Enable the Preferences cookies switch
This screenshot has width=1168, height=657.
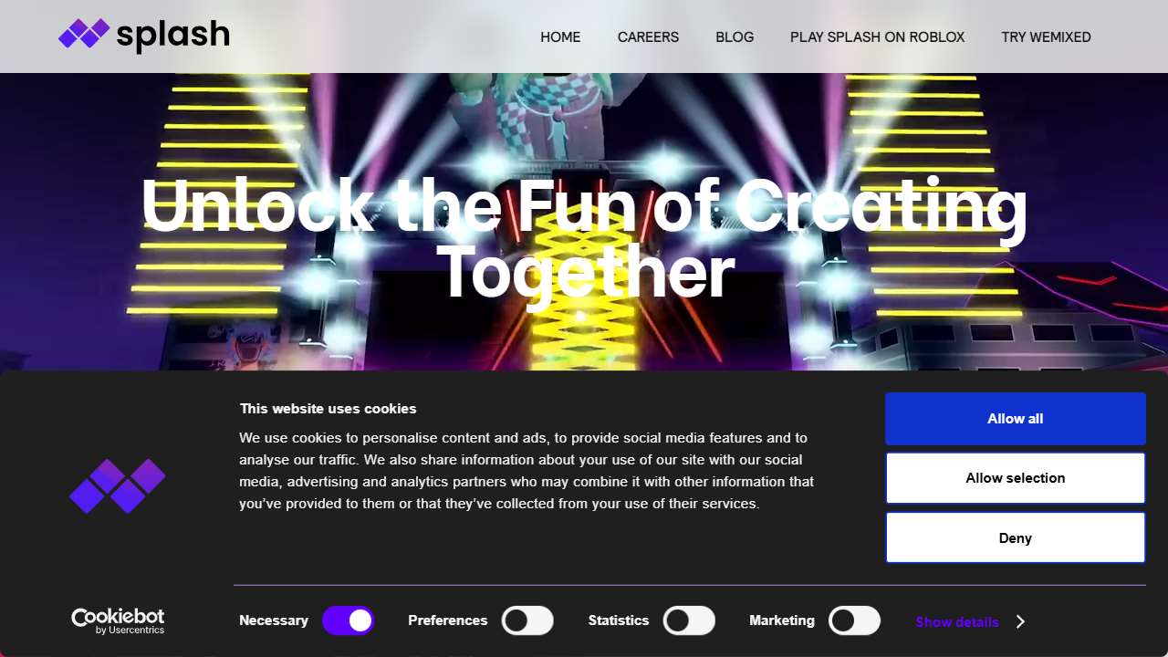527,620
